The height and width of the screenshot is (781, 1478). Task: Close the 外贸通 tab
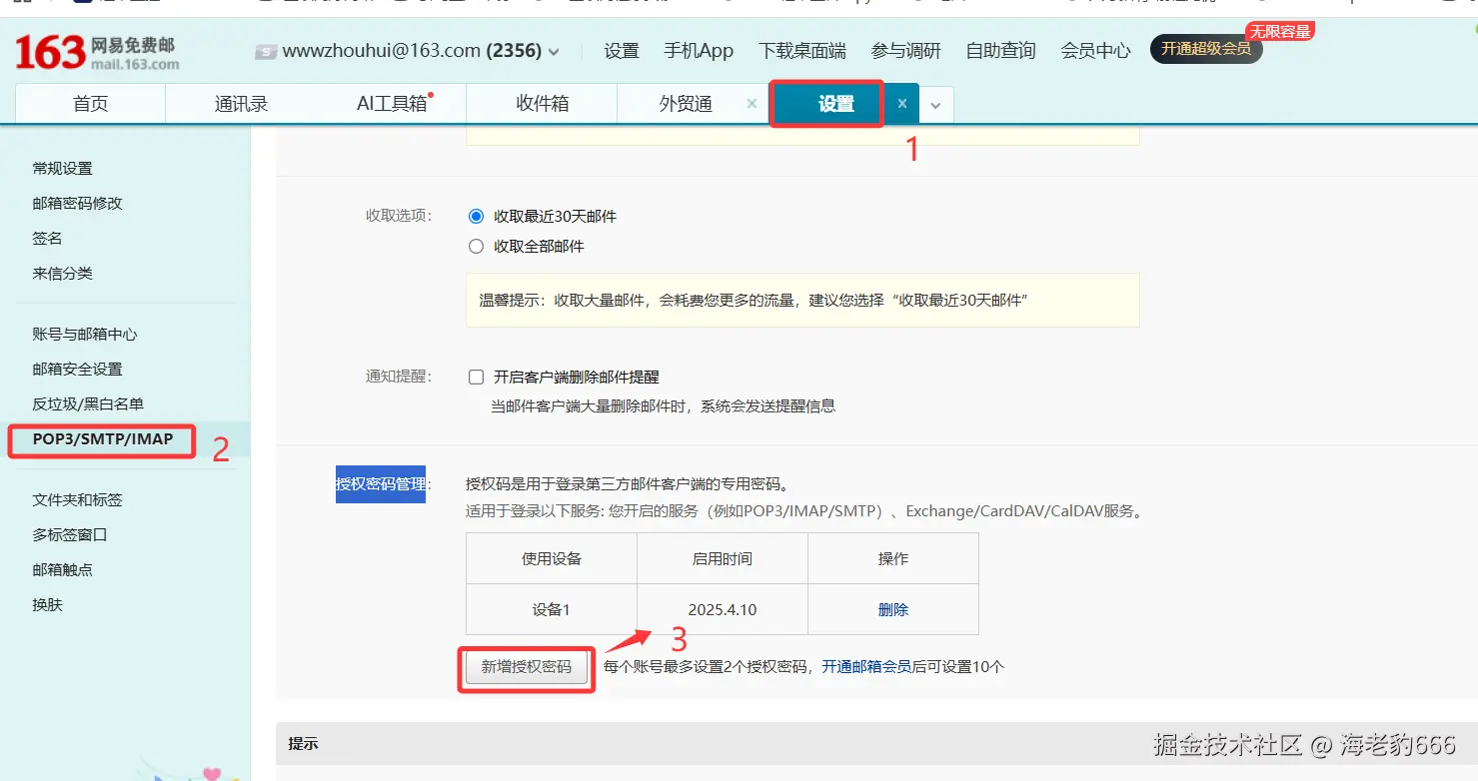pyautogui.click(x=751, y=104)
